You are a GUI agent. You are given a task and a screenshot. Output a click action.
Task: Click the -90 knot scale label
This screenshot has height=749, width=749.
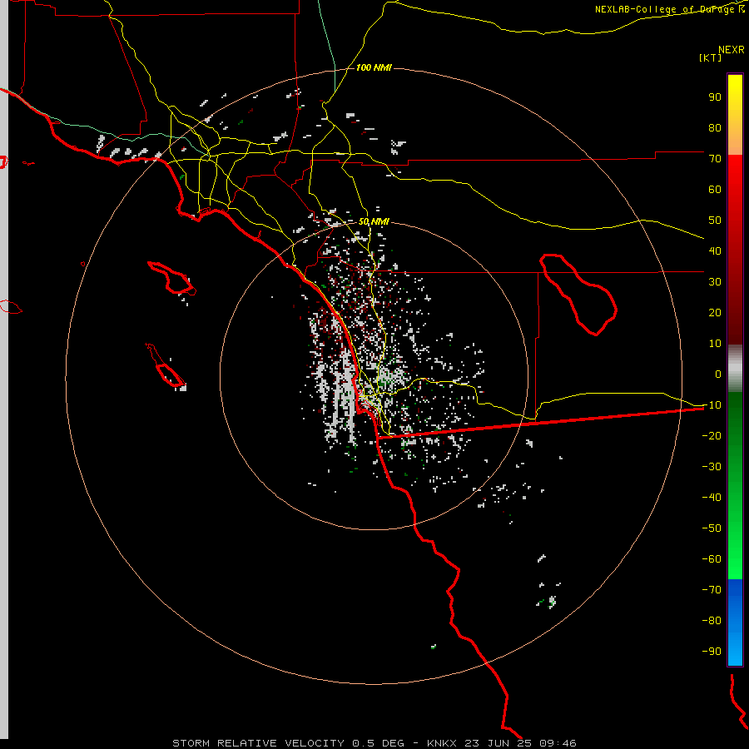tap(712, 651)
